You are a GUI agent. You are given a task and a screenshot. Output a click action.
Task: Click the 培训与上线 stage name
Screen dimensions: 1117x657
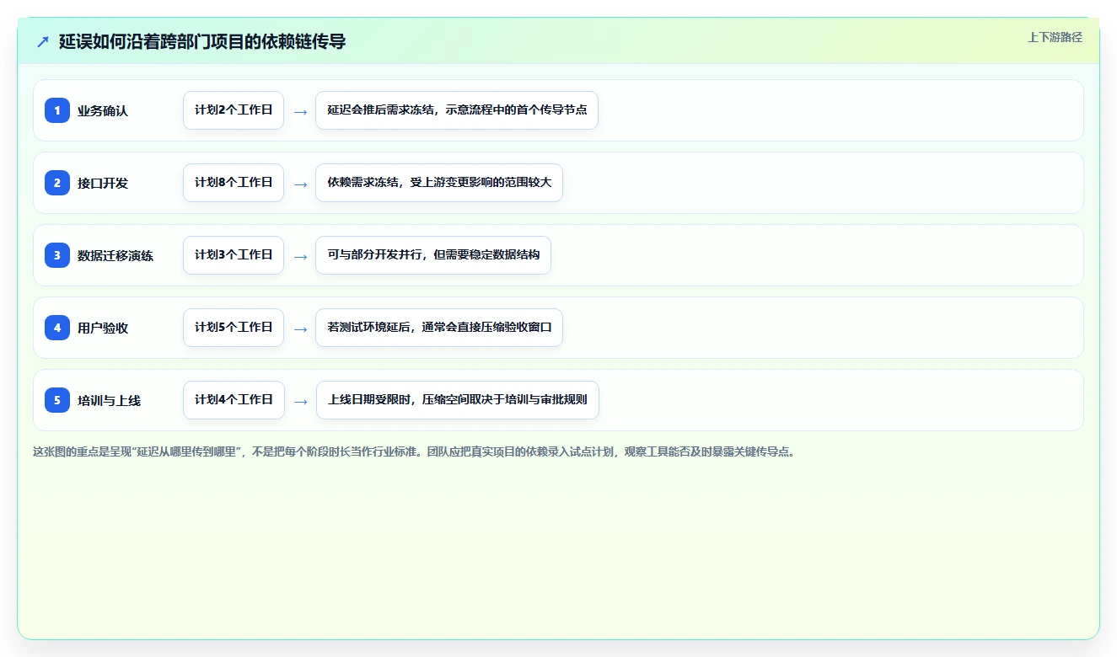pyautogui.click(x=109, y=400)
